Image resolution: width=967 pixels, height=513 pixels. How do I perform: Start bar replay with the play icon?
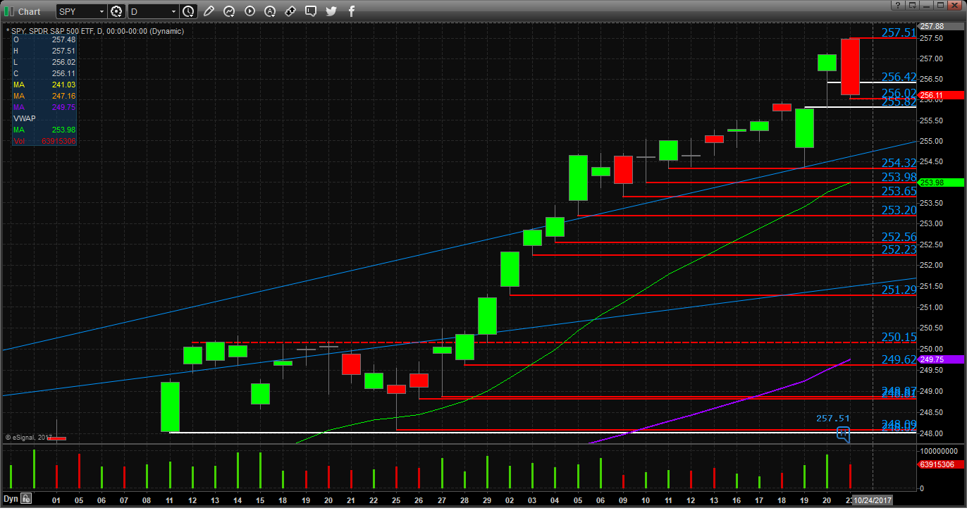pyautogui.click(x=250, y=11)
